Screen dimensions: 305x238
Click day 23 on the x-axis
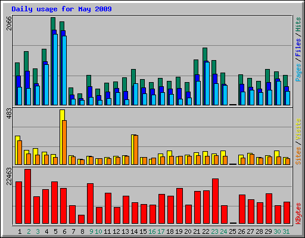coord(214,231)
